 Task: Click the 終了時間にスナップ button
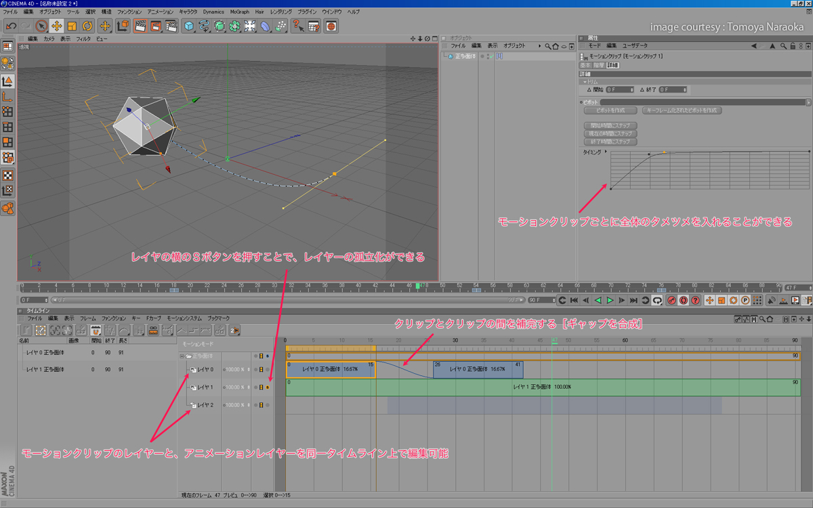(610, 142)
